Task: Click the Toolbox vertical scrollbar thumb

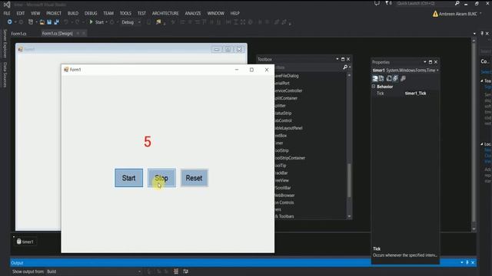Action: (x=349, y=180)
